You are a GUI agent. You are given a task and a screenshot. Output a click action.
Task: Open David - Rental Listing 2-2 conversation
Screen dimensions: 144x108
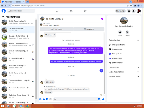[x=18, y=74]
